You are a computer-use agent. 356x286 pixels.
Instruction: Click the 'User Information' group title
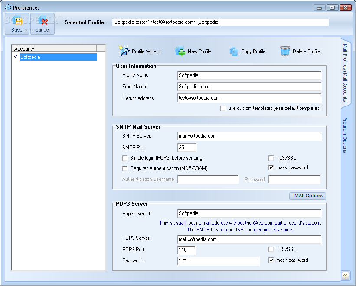[136, 66]
